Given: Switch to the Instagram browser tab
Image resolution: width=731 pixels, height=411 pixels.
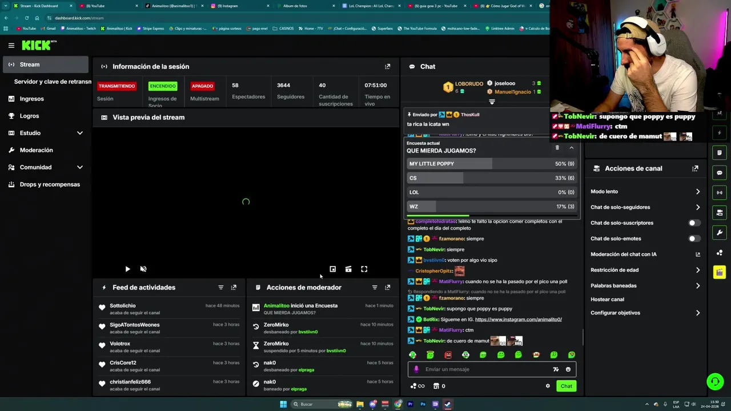Looking at the screenshot, I should (x=240, y=6).
